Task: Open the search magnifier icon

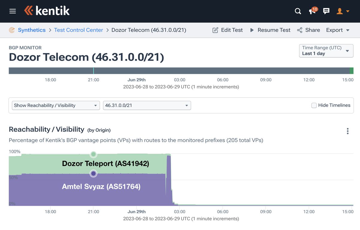Action: point(298,11)
